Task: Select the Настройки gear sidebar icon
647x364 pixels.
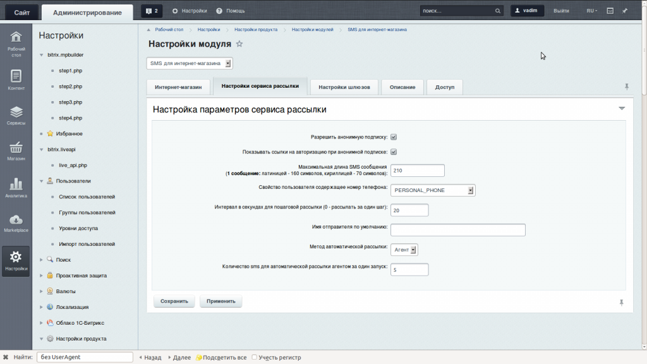Action: 16,261
